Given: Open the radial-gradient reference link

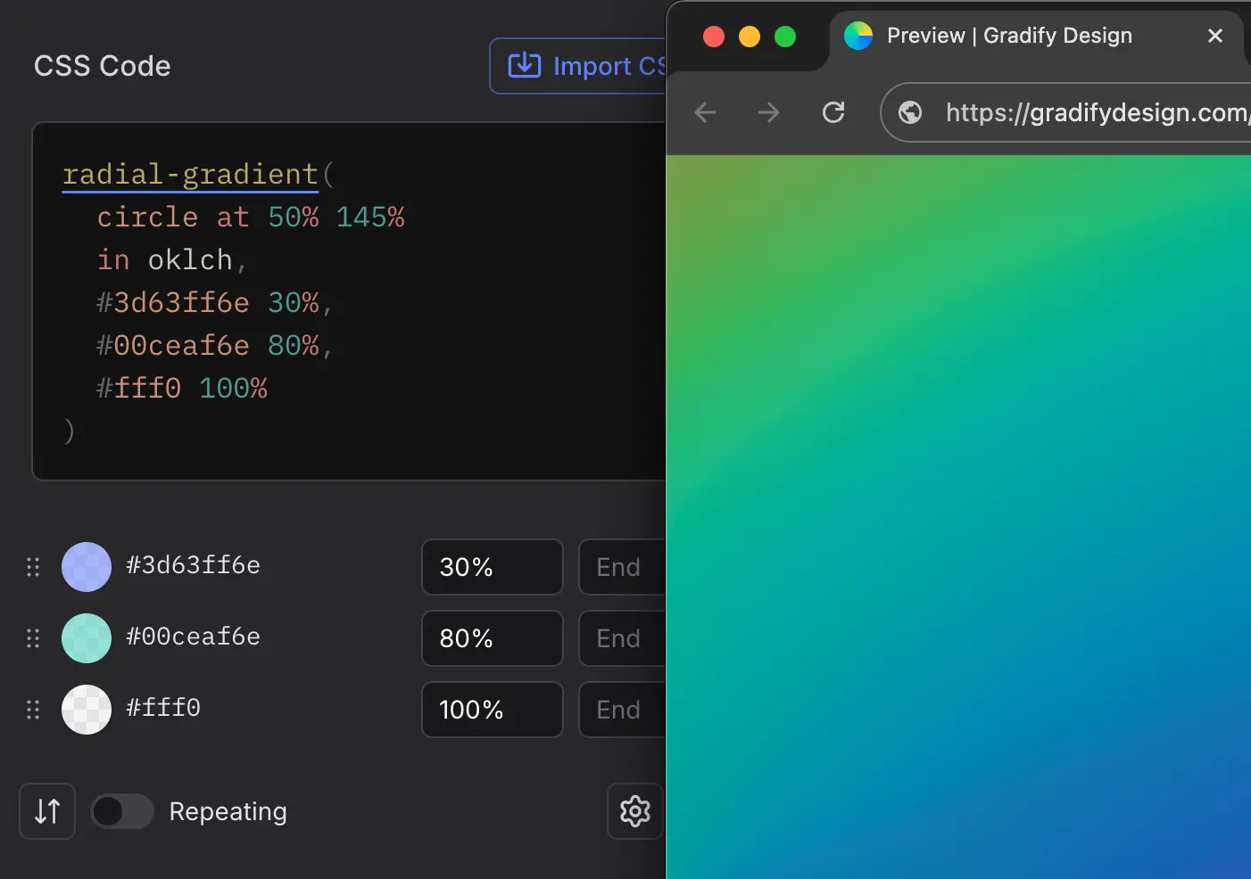Looking at the screenshot, I should click(189, 174).
